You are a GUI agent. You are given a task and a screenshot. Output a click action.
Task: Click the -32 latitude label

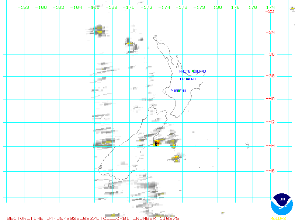(x=270, y=11)
